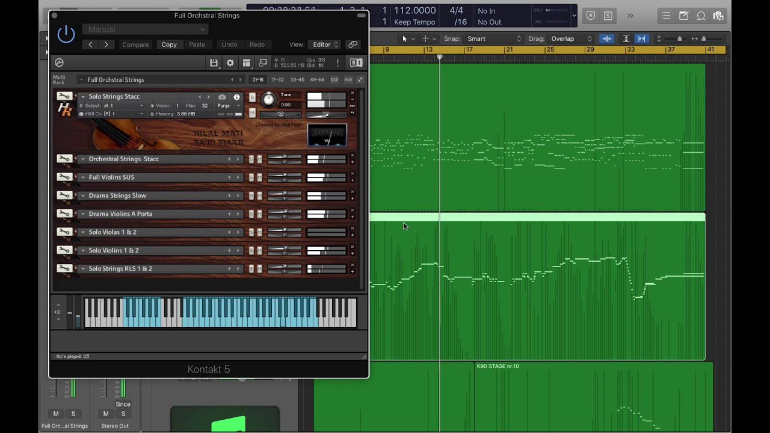Expand Full Violins SUS instrument name dropdown
770x433 pixels.
point(84,177)
